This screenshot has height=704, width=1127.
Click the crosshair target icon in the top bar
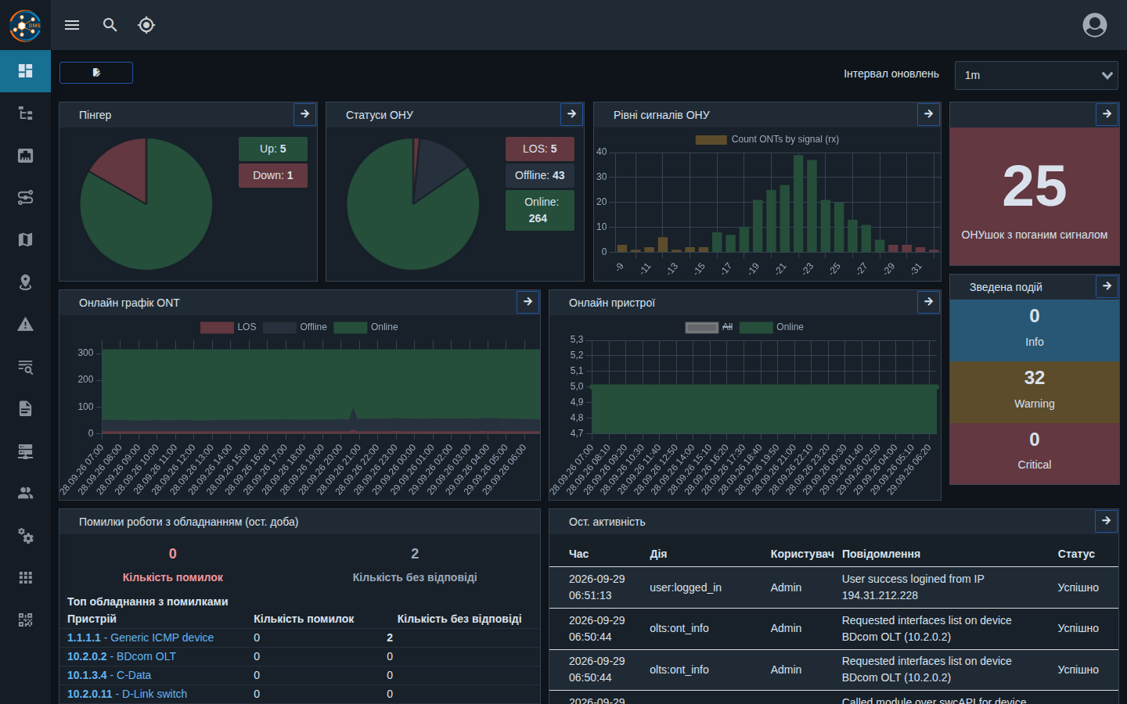click(x=146, y=25)
